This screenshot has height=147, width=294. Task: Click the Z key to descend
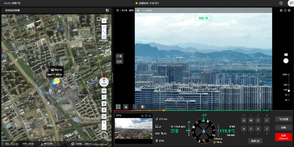pos(267,129)
